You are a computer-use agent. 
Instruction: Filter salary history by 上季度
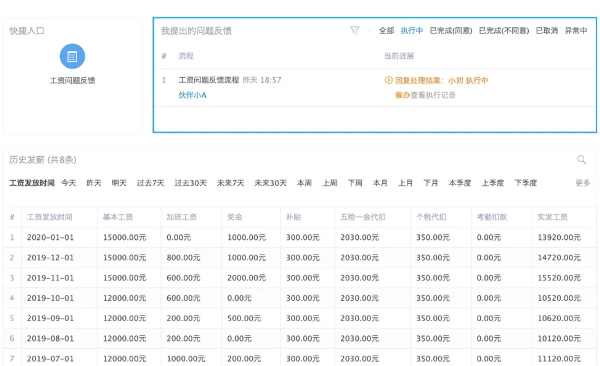[493, 183]
